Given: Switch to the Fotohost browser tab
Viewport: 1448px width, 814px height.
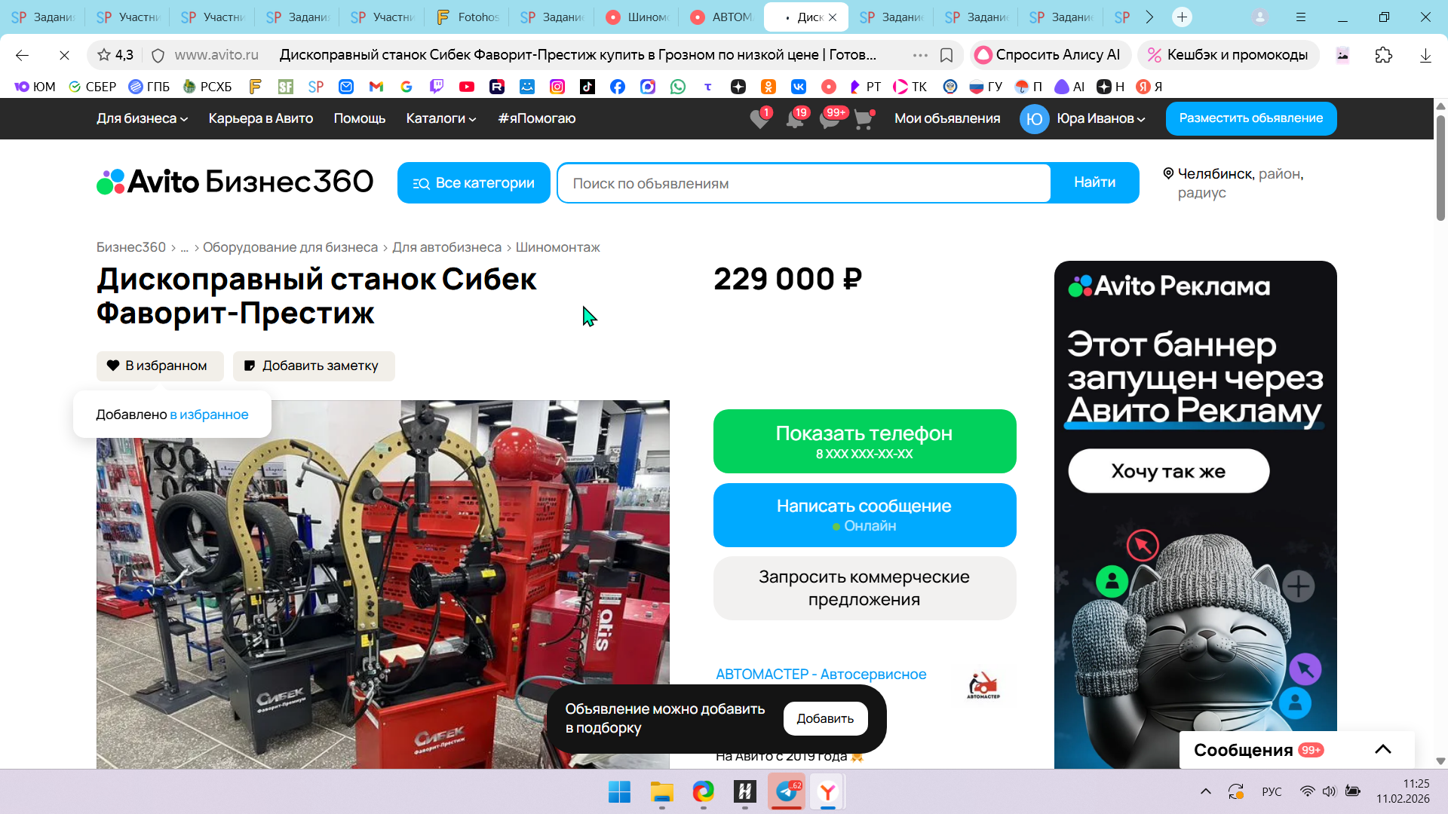Looking at the screenshot, I should click(469, 17).
